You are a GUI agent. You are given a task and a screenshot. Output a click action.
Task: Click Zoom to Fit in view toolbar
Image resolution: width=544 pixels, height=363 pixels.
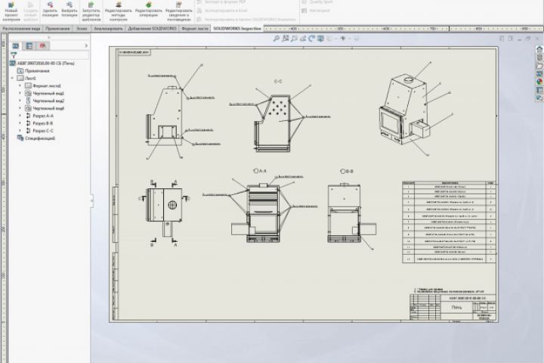tap(277, 39)
